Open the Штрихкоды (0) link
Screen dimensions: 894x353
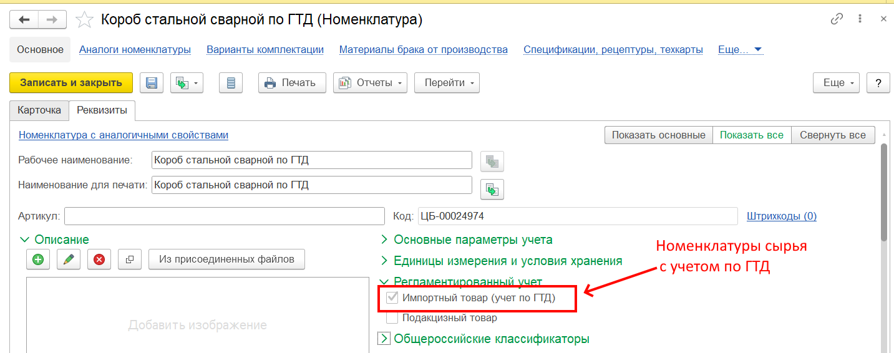point(781,216)
